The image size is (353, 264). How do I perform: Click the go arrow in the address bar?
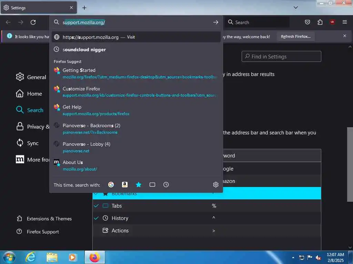point(216,22)
